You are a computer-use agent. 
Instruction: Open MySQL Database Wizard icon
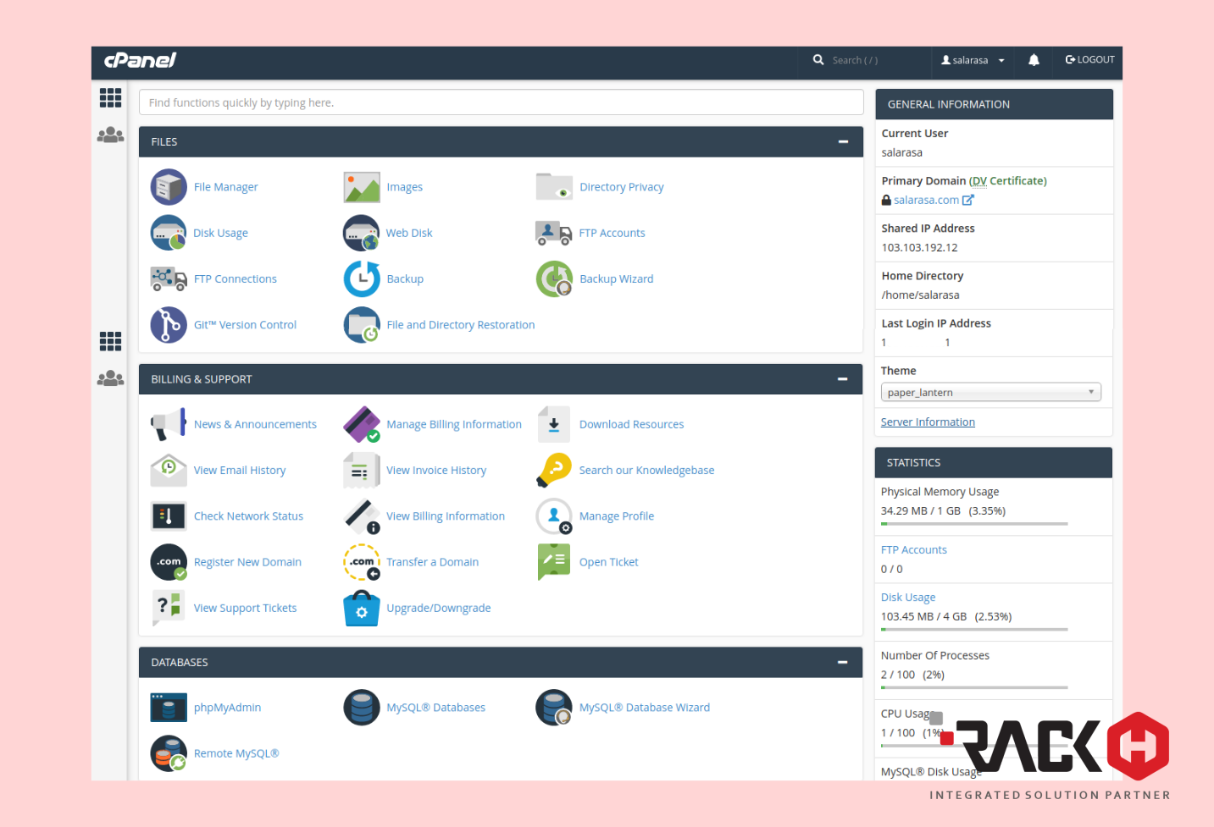(x=554, y=707)
